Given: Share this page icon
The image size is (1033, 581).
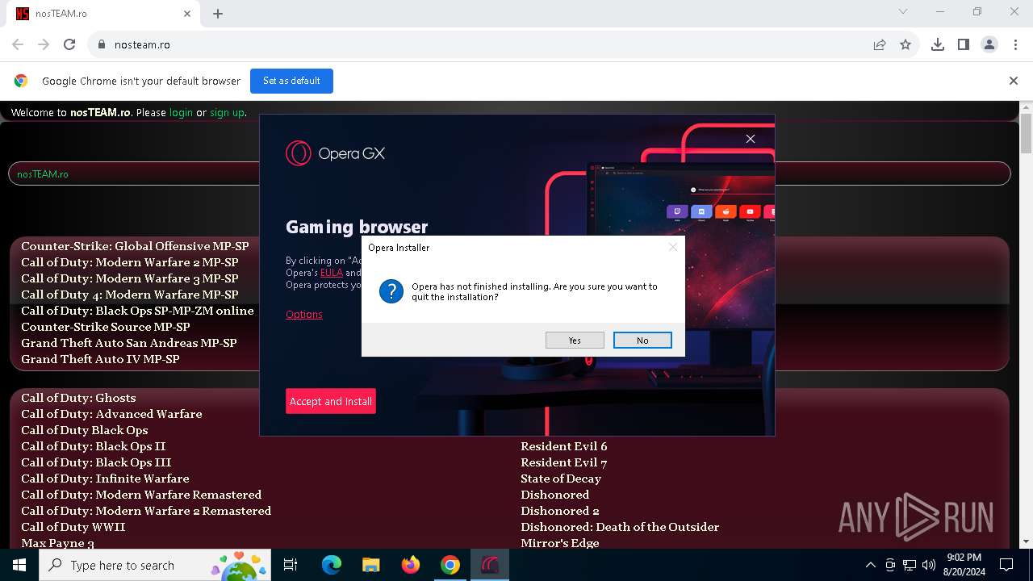Looking at the screenshot, I should click(x=880, y=44).
